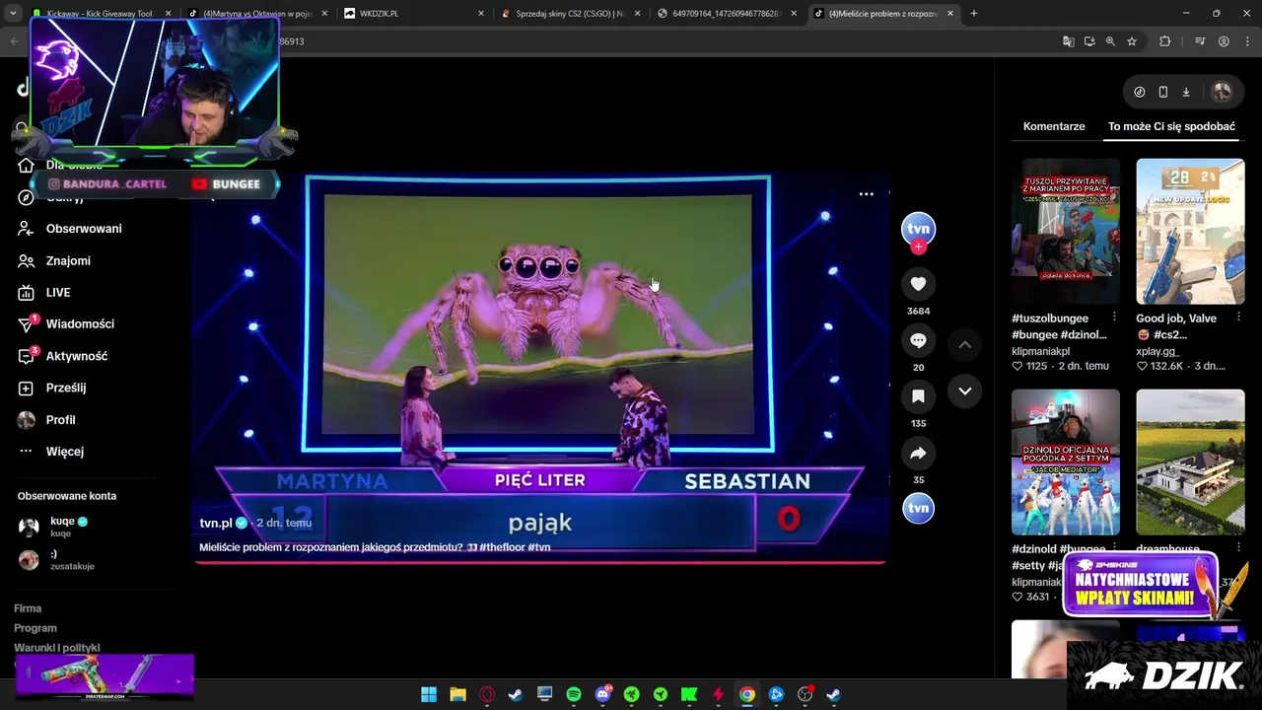Open Chrome extensions puzzle icon

[x=1164, y=41]
